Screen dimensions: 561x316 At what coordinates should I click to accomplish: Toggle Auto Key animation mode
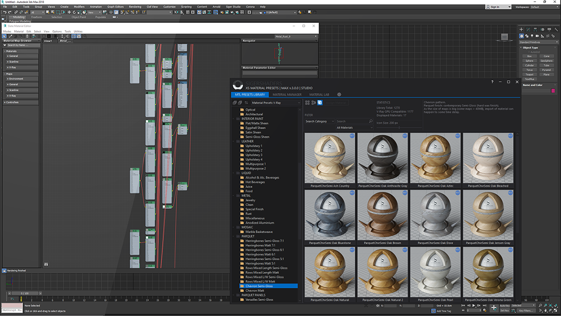click(505, 306)
